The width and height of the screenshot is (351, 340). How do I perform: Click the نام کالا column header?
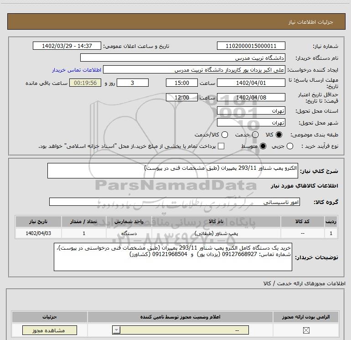[216, 221]
